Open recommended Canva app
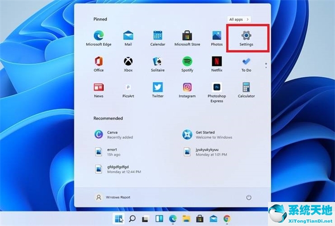Image resolution: width=335 pixels, height=226 pixels. [114, 135]
